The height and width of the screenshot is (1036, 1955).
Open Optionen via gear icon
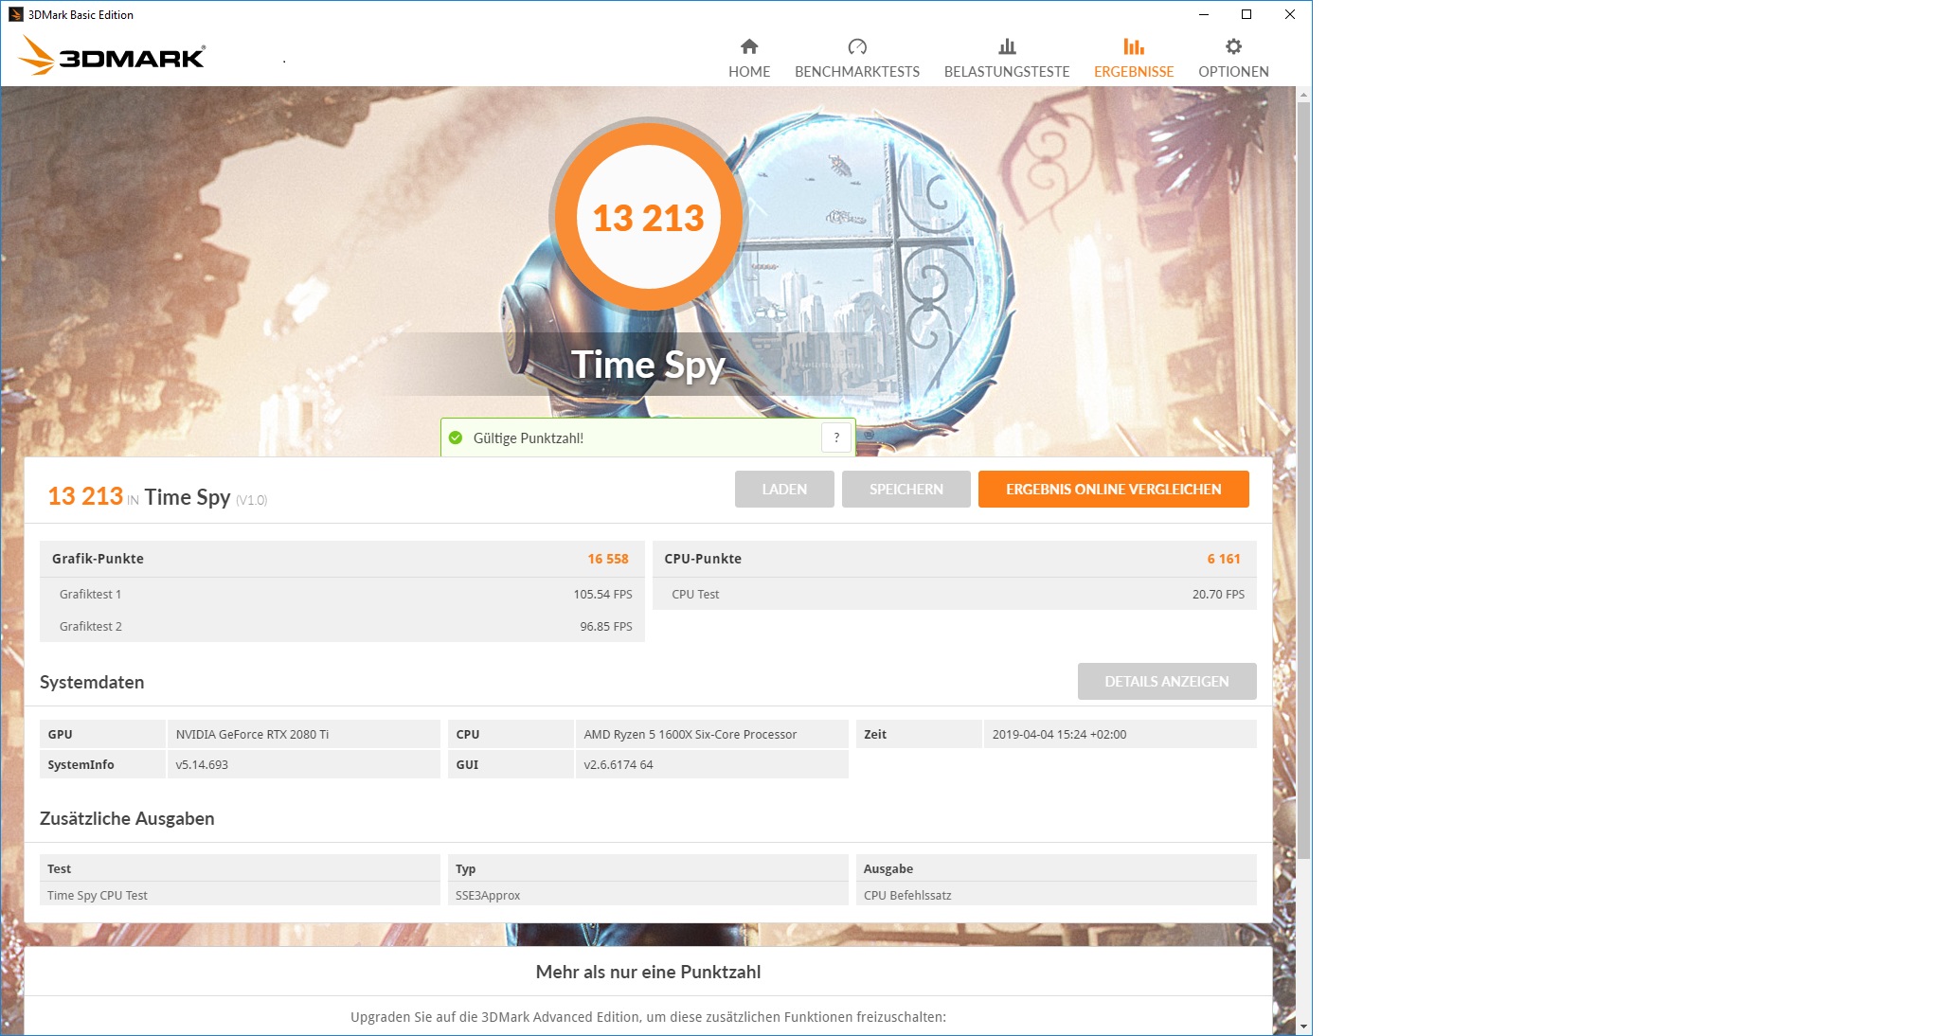[1233, 46]
